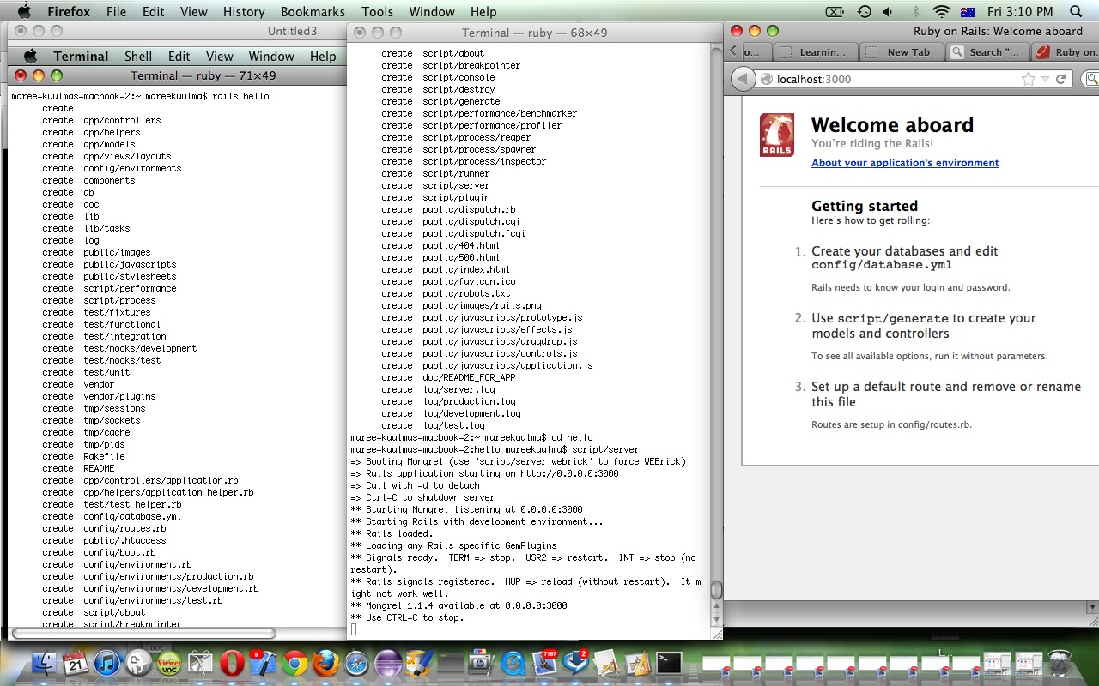Viewport: 1099px width, 686px height.
Task: Click the Rails logo on the welcome page
Action: [777, 135]
